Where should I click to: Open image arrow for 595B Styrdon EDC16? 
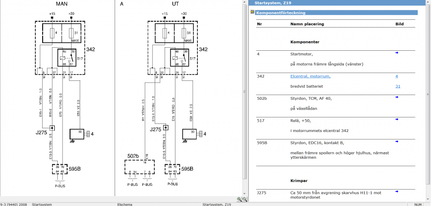(397, 141)
